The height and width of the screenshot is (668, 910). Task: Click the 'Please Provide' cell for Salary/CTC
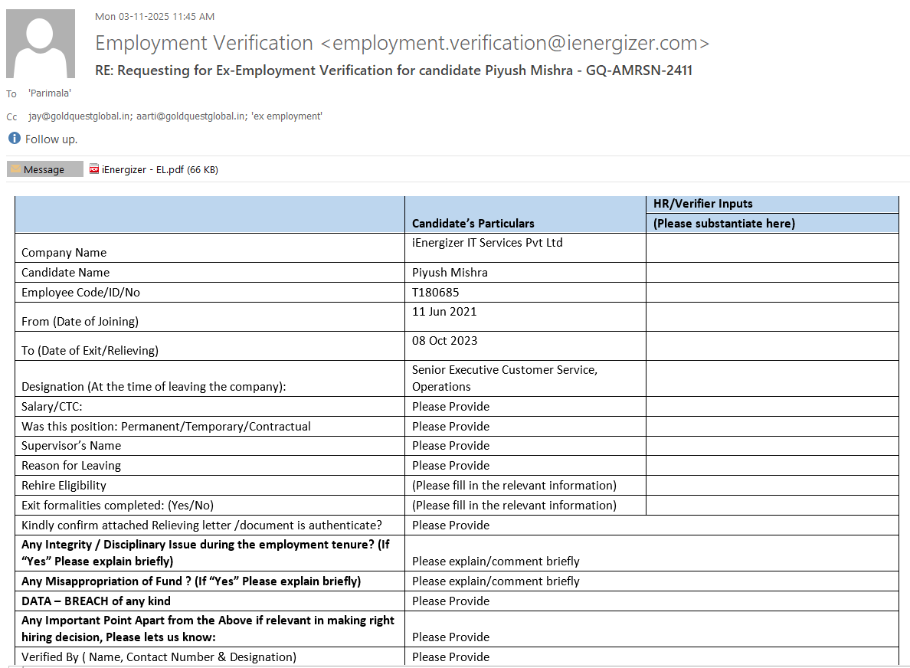click(450, 407)
